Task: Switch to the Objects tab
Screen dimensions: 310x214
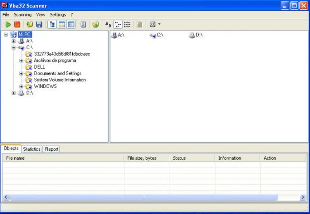Action: coord(11,148)
